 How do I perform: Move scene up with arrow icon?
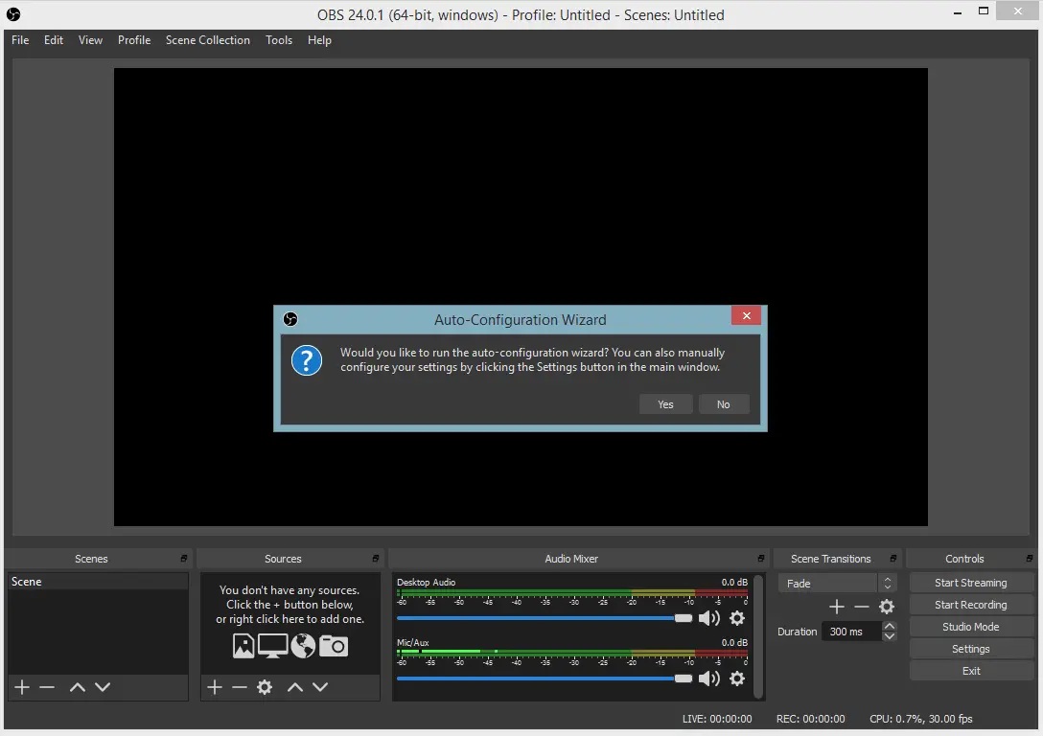tap(77, 687)
